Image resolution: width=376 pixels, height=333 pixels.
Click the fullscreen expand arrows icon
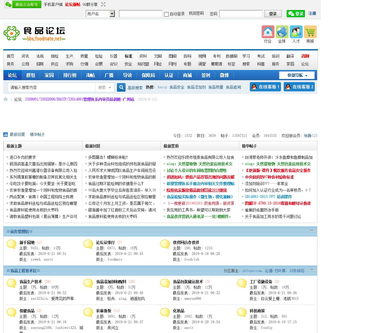coord(103,4)
